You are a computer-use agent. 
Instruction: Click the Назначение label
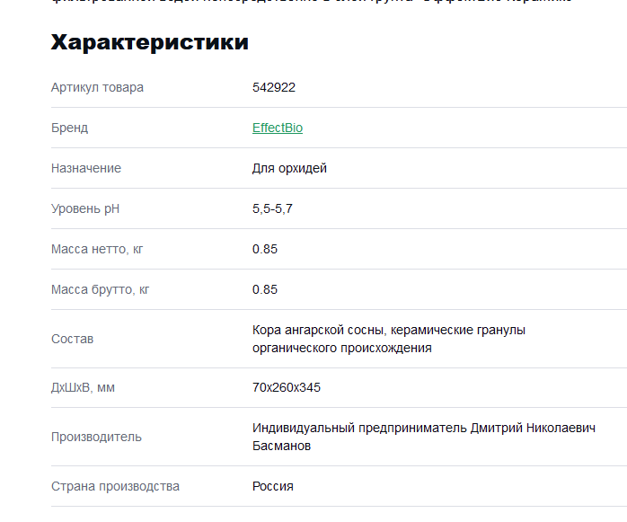tap(86, 168)
